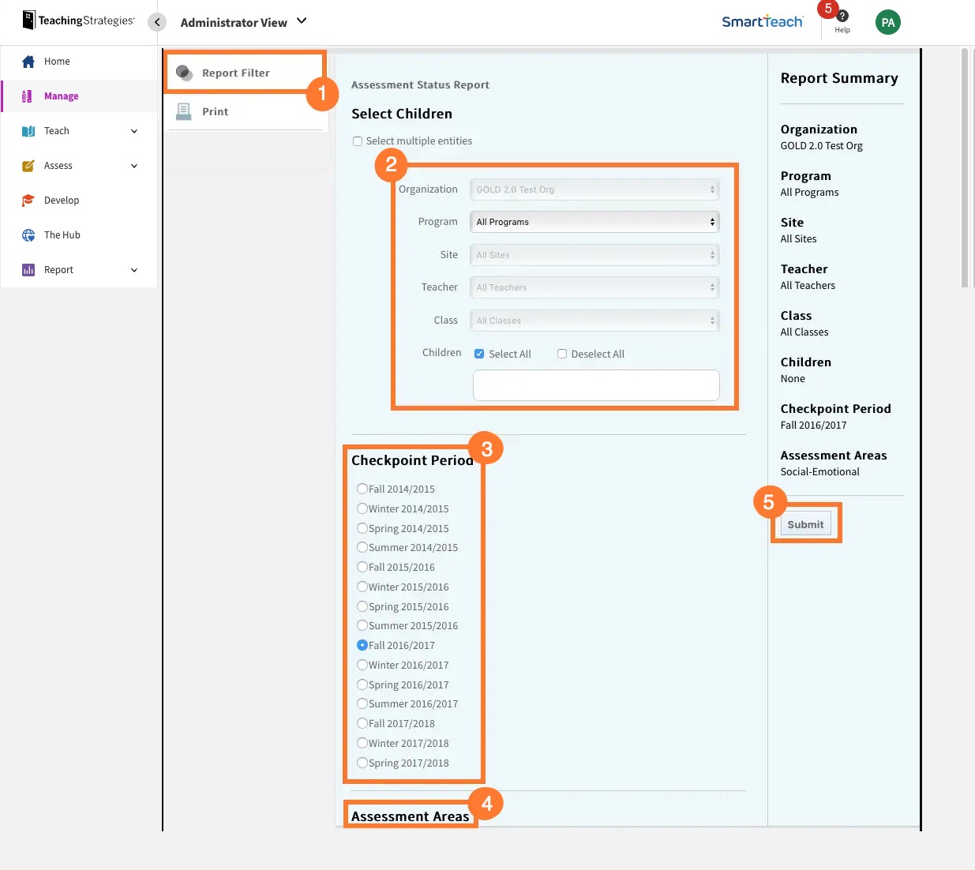975x870 pixels.
Task: Switch to the Manage sidebar section
Action: tap(63, 96)
